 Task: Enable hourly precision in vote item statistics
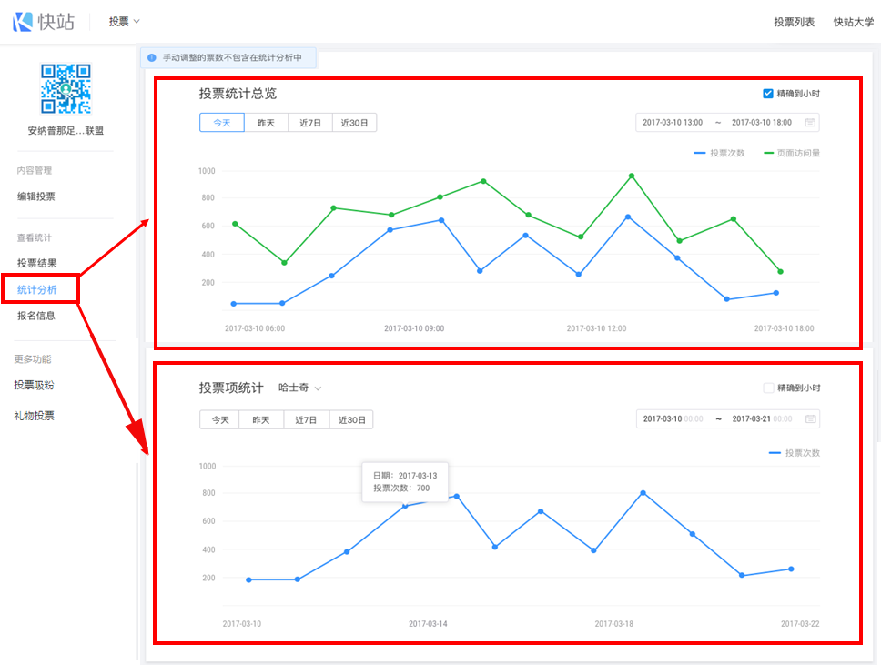[768, 388]
